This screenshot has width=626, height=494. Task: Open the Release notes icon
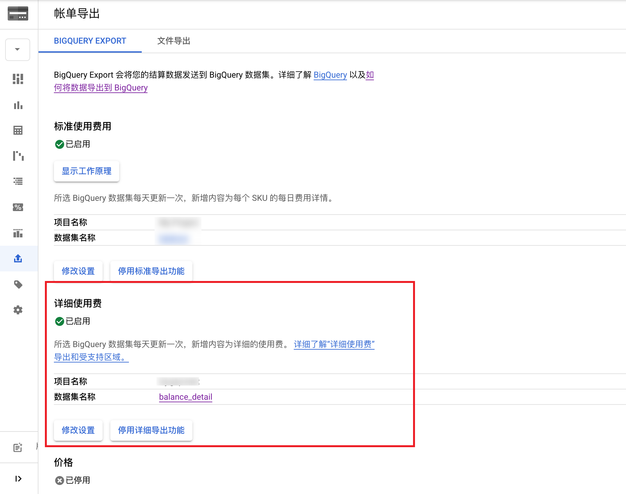(18, 447)
